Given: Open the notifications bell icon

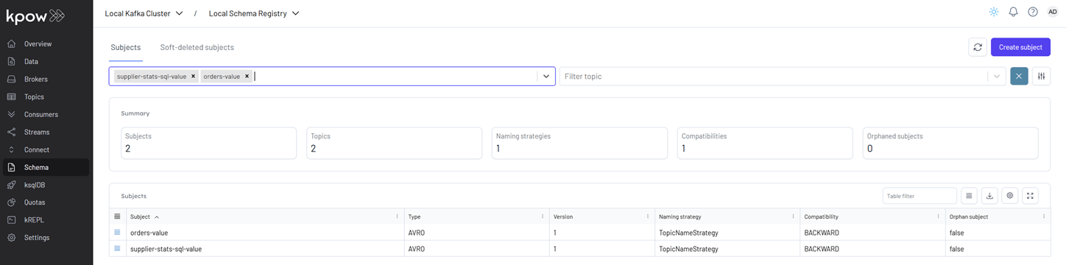Looking at the screenshot, I should click(x=1014, y=12).
